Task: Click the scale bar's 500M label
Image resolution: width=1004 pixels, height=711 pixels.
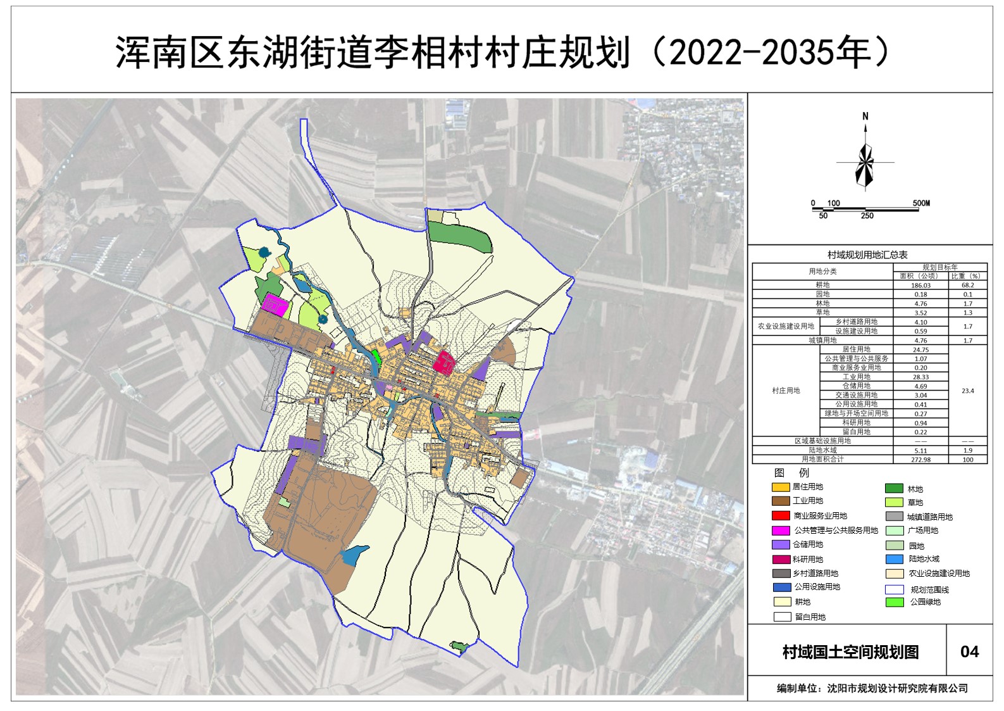Action: [921, 203]
